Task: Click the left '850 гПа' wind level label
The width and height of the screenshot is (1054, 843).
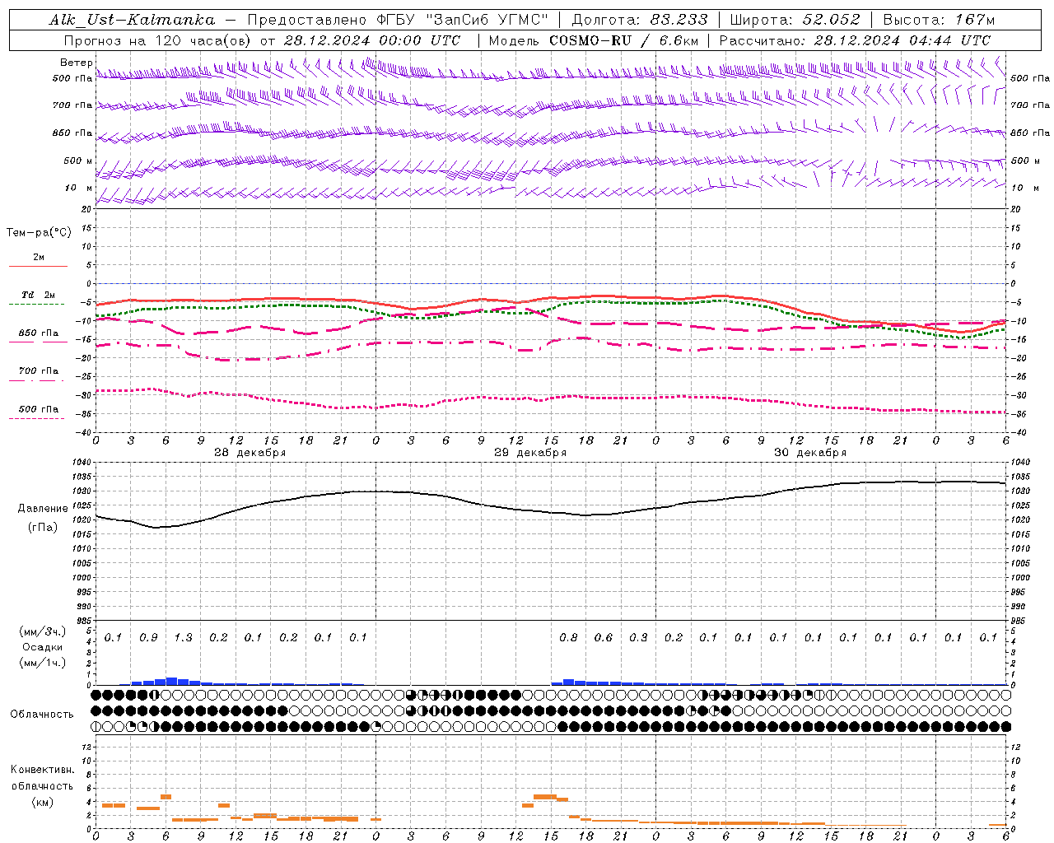Action: (x=72, y=133)
